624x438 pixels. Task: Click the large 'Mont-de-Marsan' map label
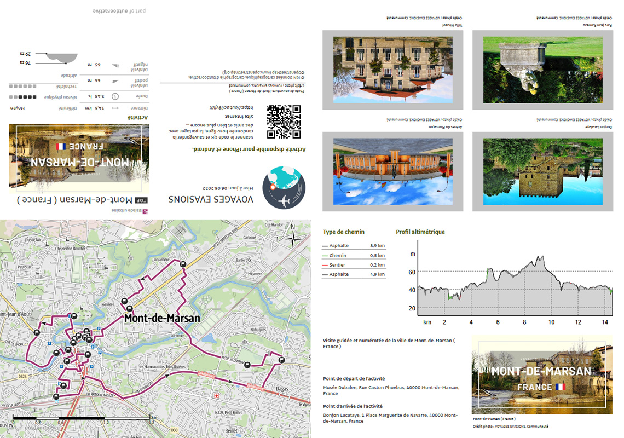[163, 318]
